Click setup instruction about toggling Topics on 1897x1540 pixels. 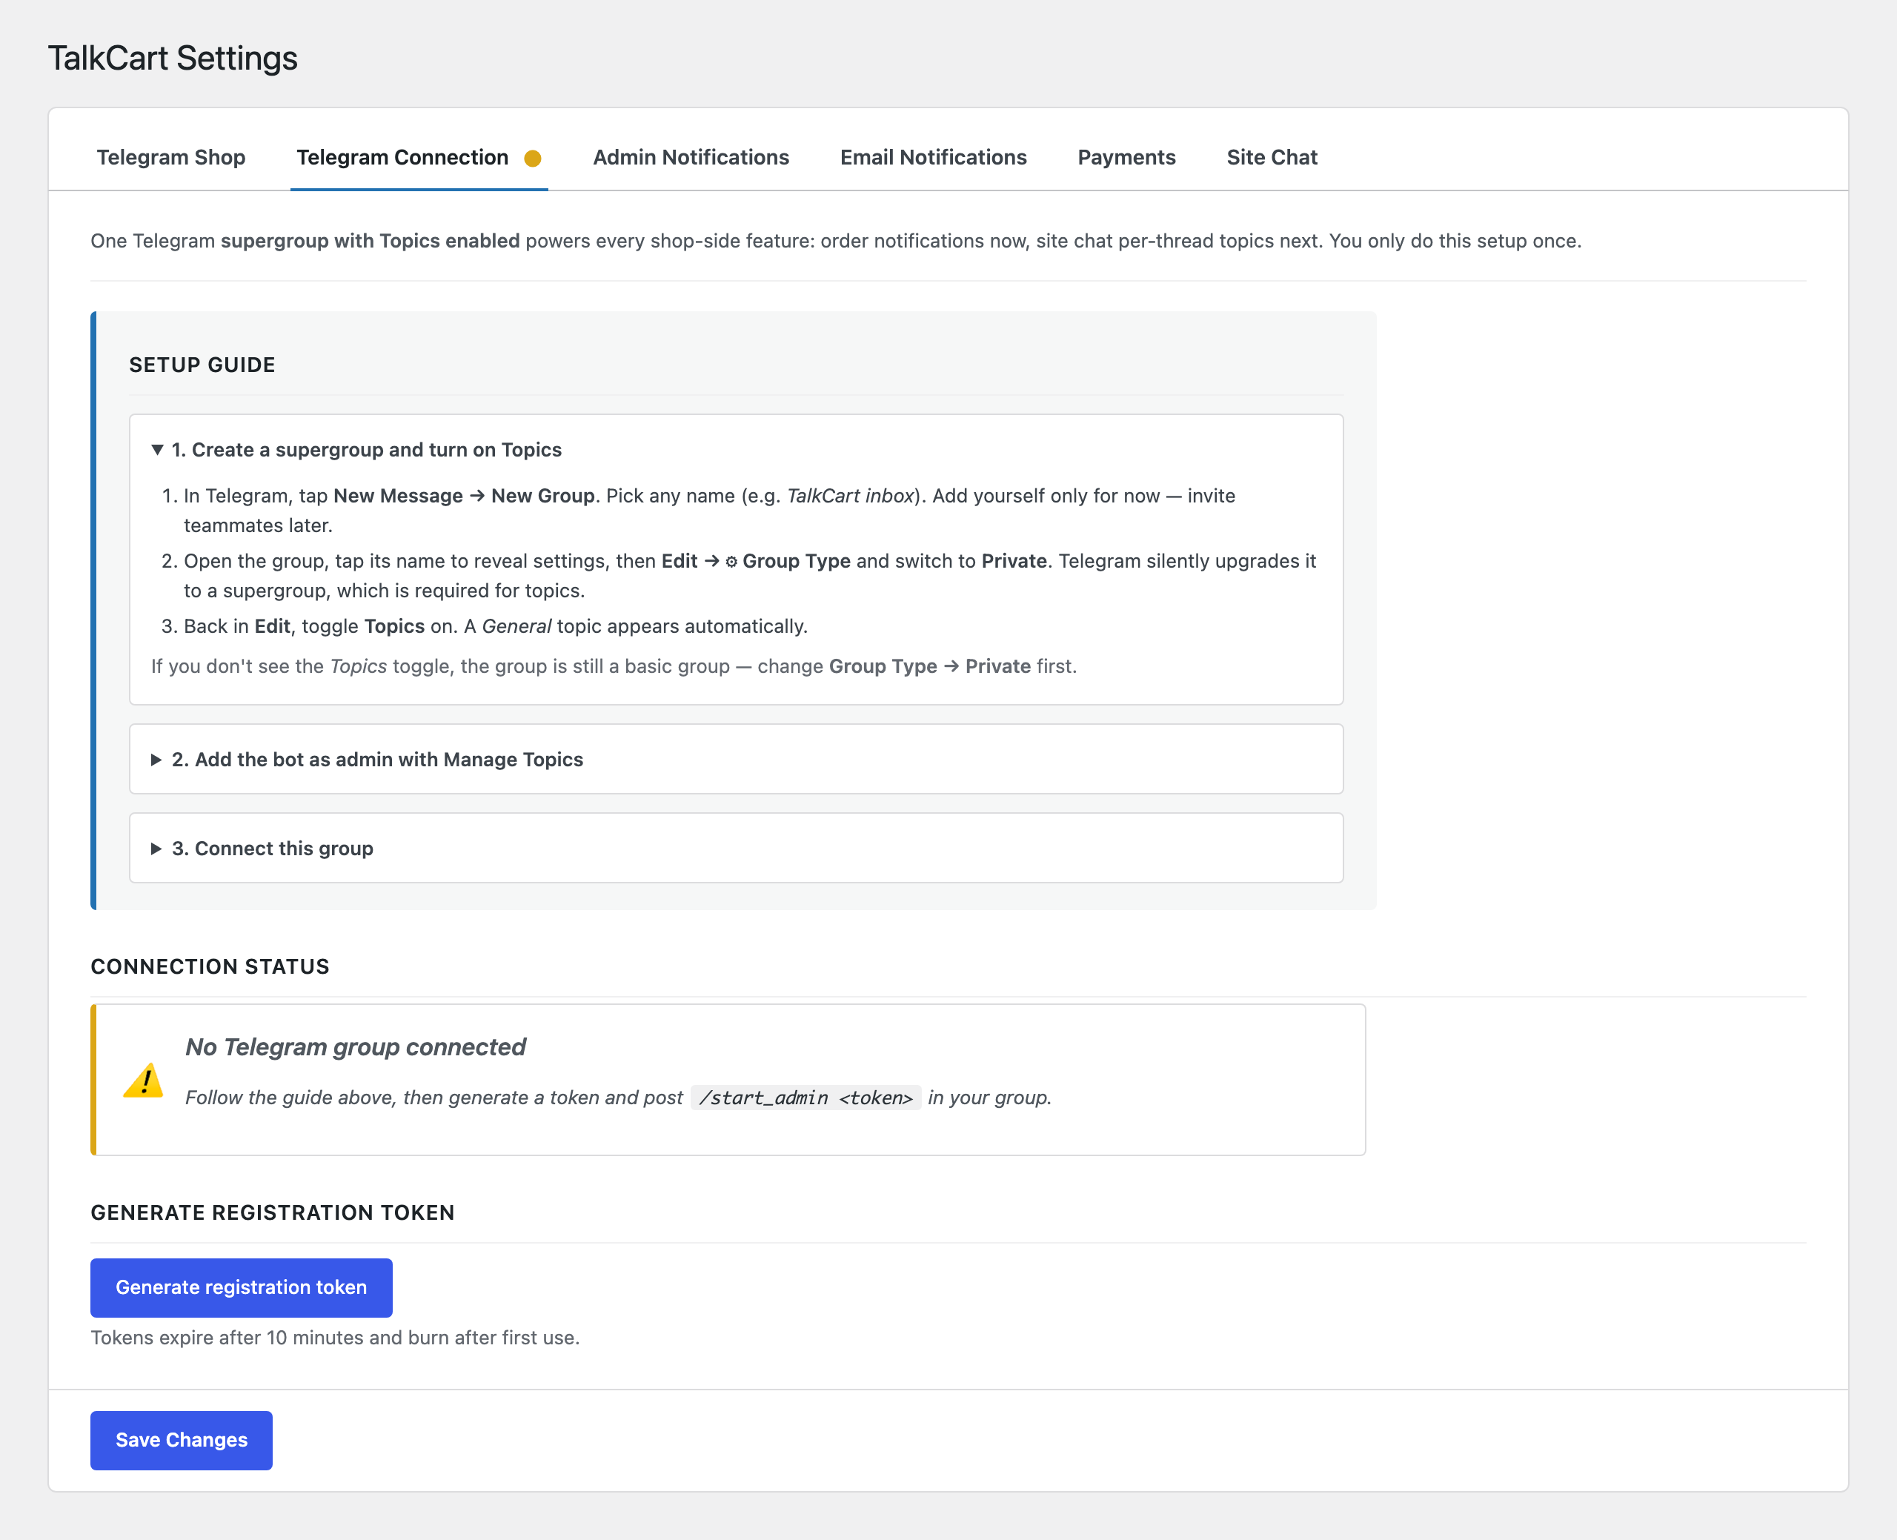[x=496, y=626]
